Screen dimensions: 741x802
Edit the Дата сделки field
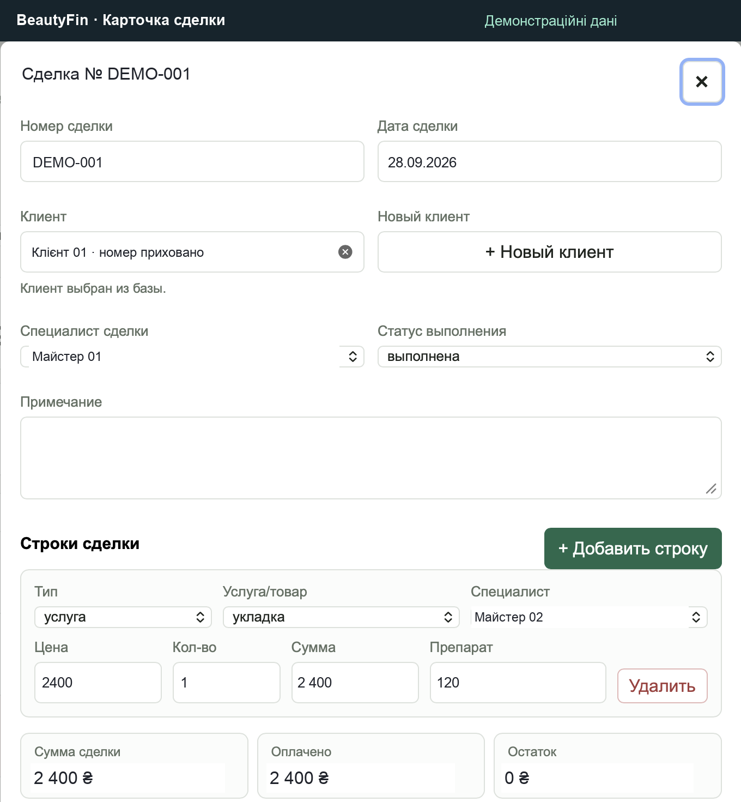point(550,161)
